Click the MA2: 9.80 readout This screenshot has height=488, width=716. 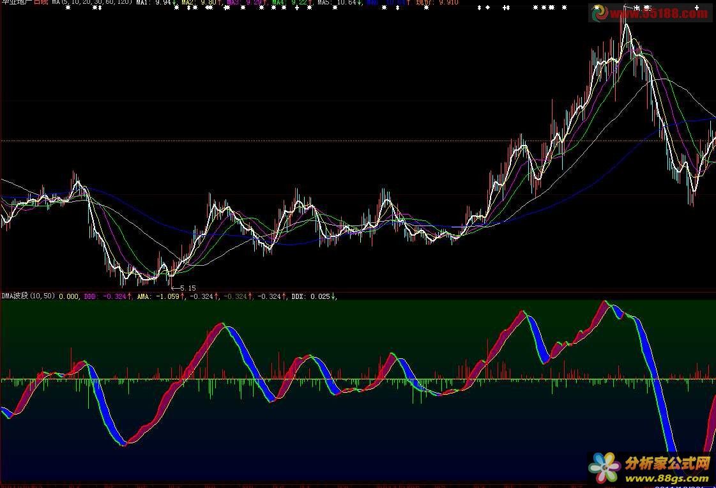[201, 3]
